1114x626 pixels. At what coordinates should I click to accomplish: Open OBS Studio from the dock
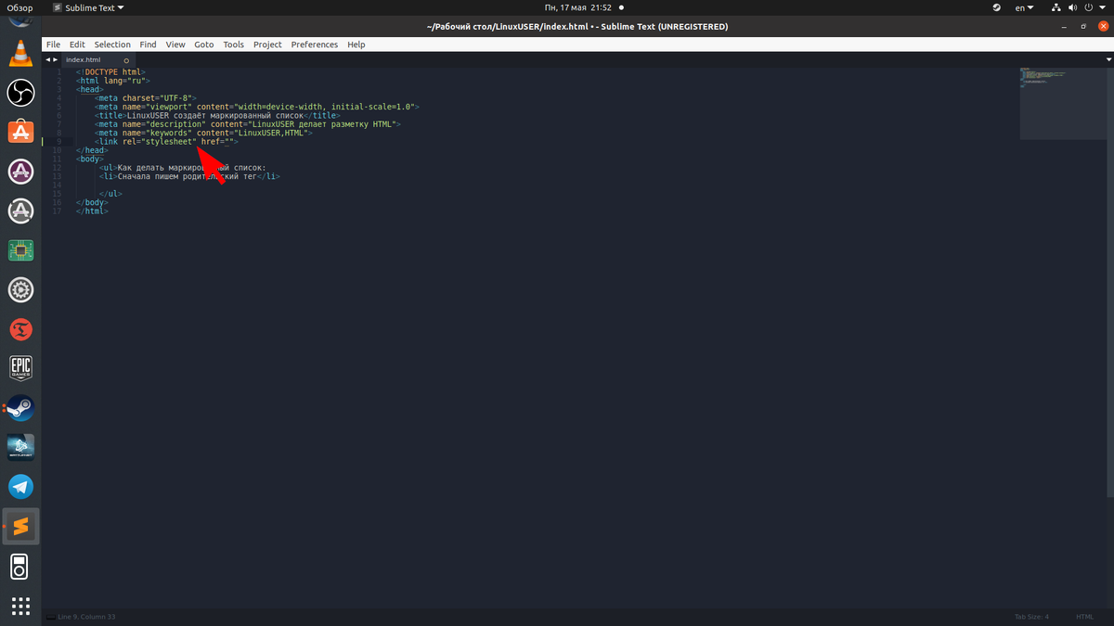[20, 93]
